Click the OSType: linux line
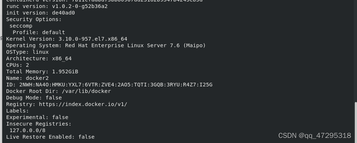Image resolution: width=357 pixels, height=143 pixels. click(x=27, y=52)
